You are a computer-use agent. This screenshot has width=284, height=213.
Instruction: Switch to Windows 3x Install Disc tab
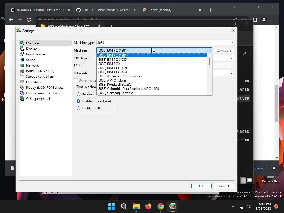coord(40,10)
